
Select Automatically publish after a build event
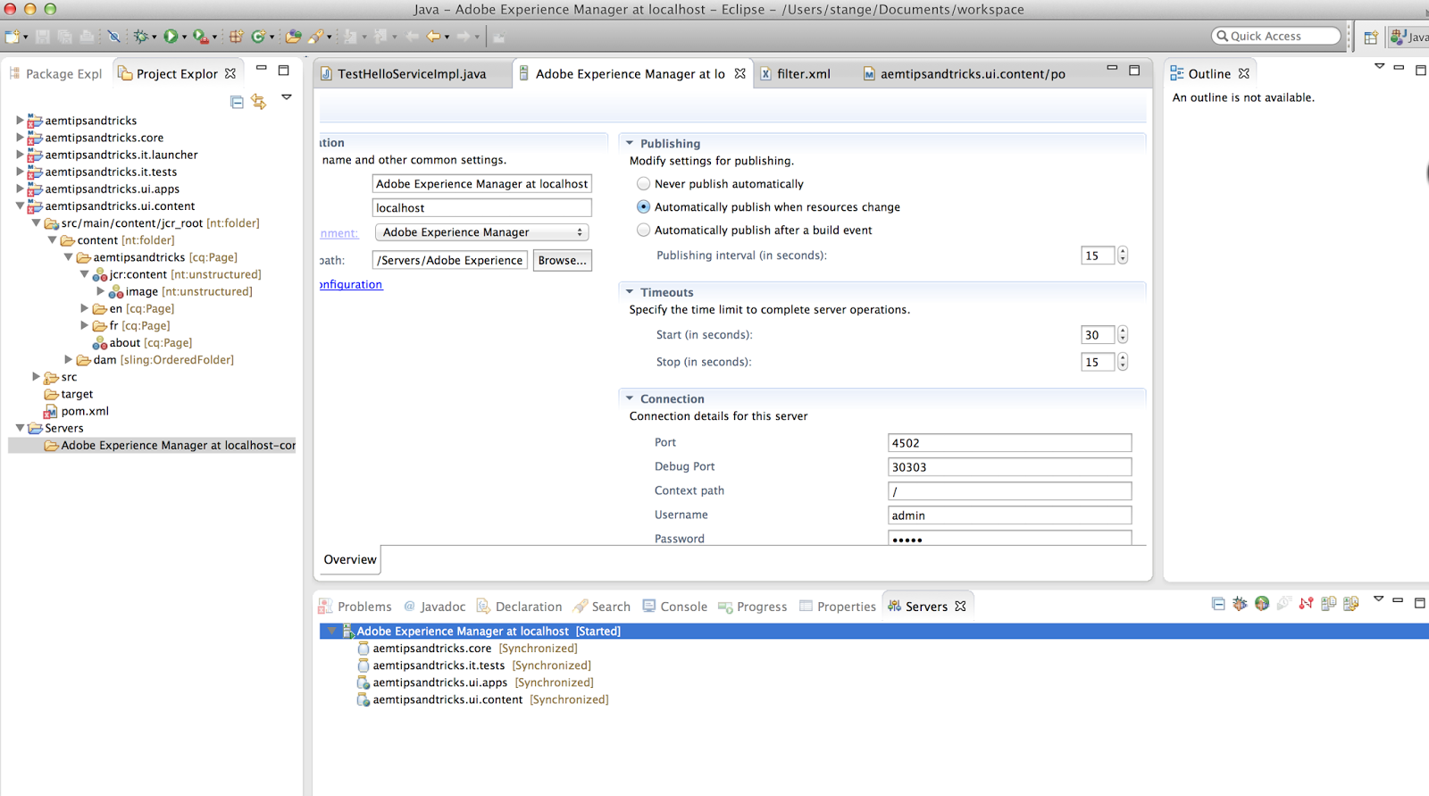[643, 230]
